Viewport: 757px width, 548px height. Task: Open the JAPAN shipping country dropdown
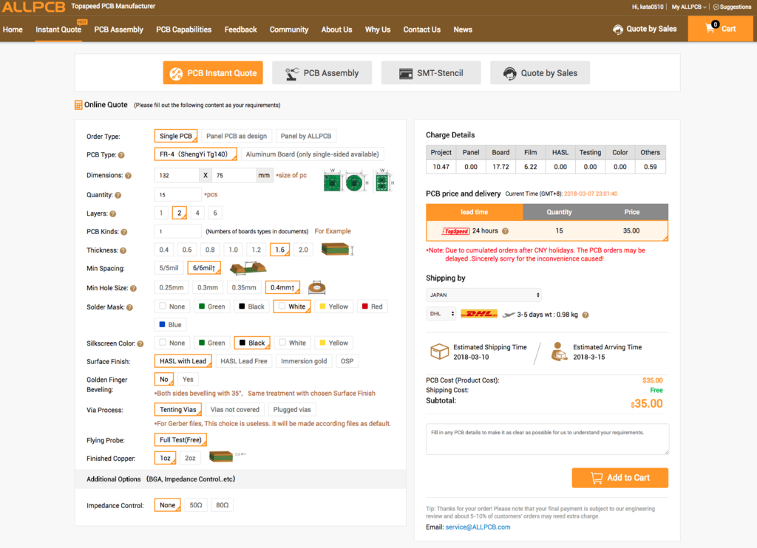[x=483, y=295]
